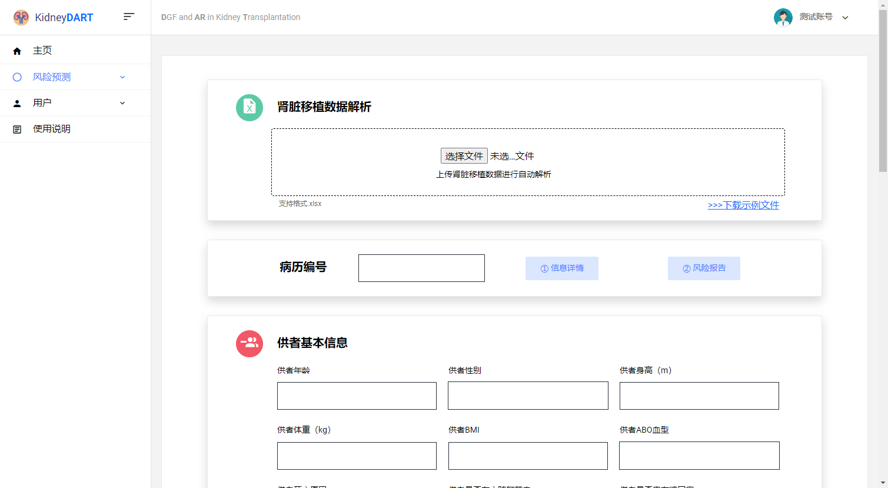Open the 使用说明 menu item

[52, 129]
